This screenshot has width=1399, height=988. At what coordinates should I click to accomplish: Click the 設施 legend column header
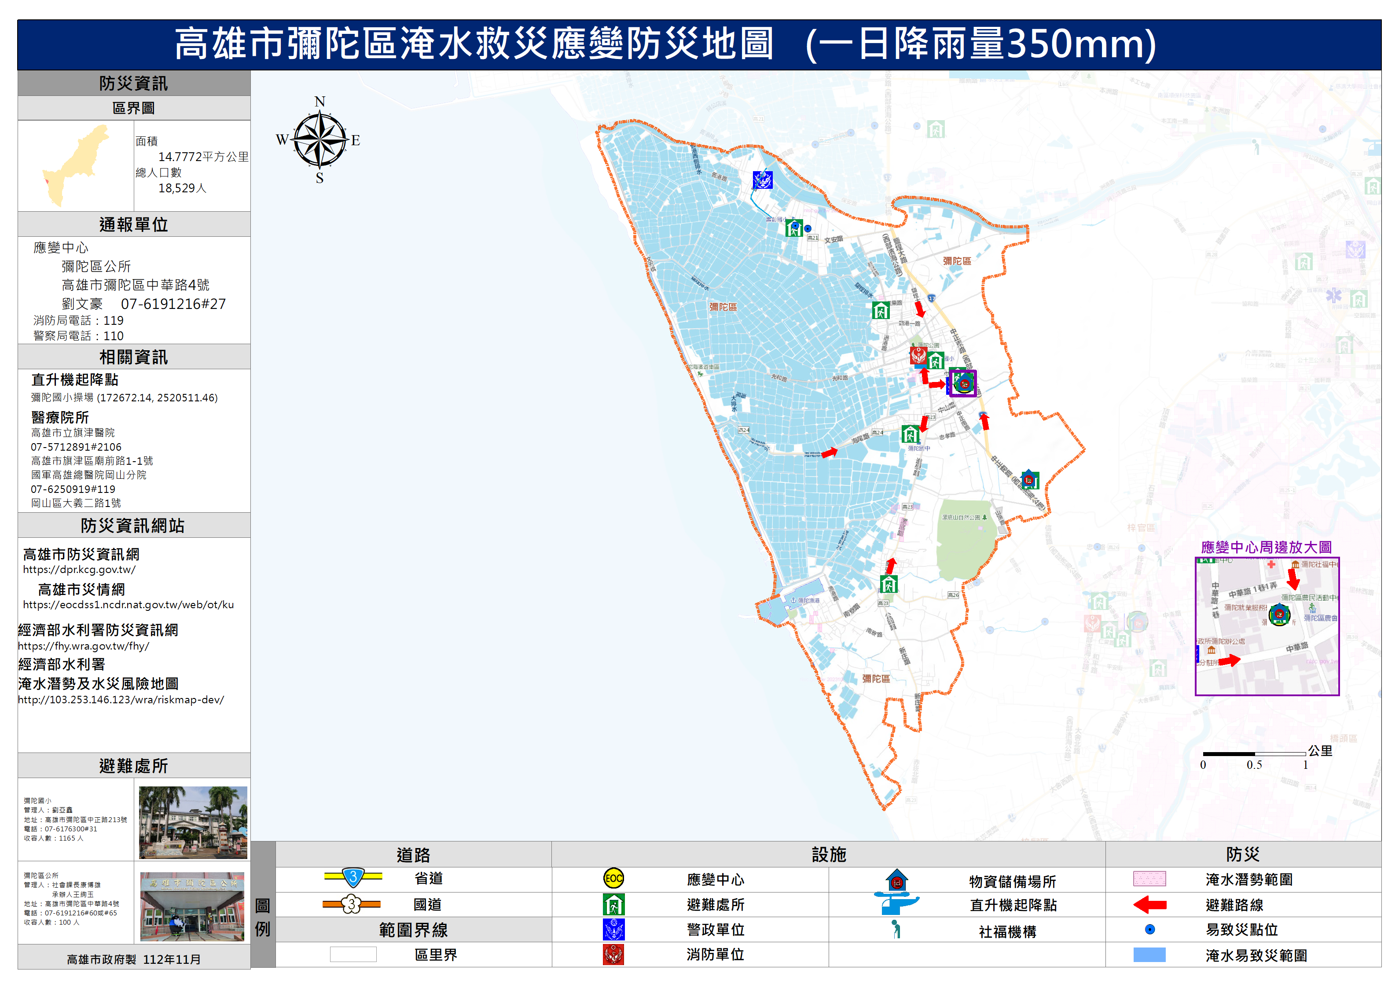point(829,855)
